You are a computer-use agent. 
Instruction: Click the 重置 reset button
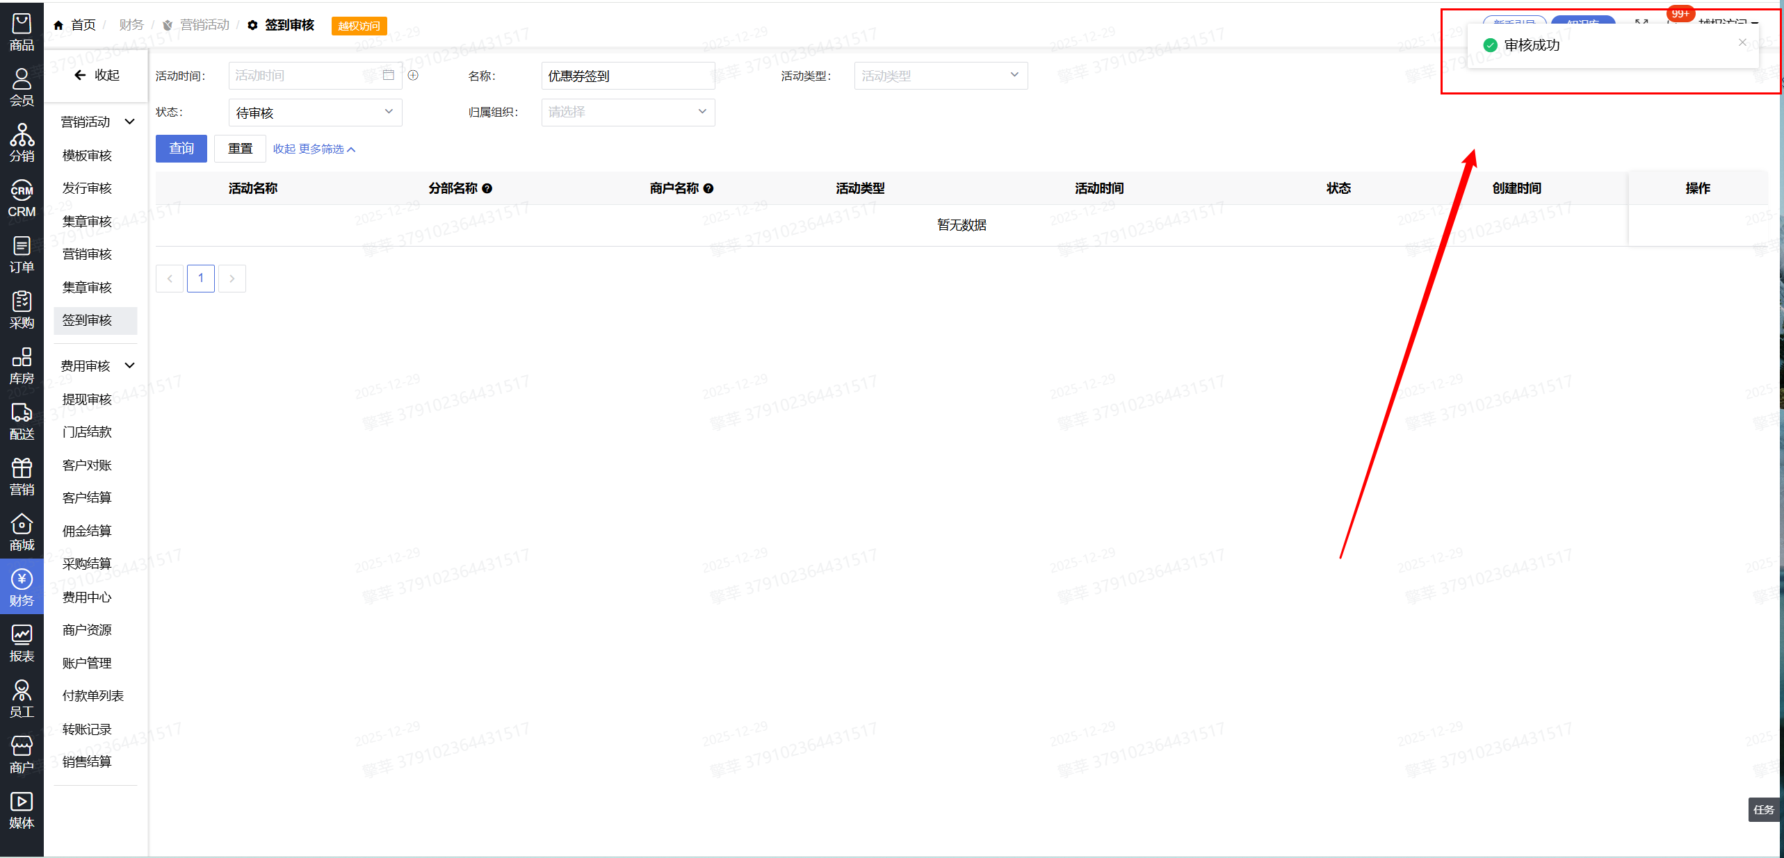pos(240,149)
